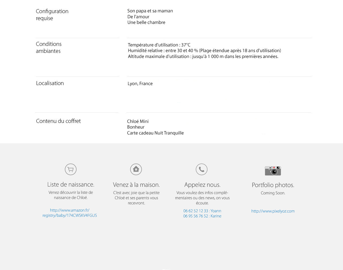Click the "Localisation" section label
Screen dimensions: 343x270
pyautogui.click(x=50, y=83)
